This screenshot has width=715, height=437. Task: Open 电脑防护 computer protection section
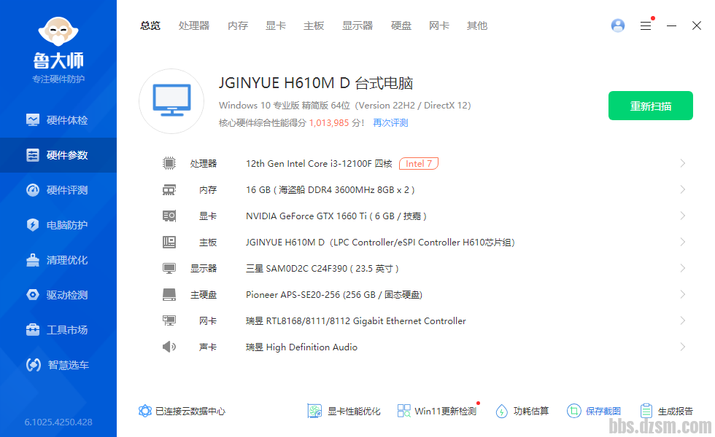click(58, 225)
